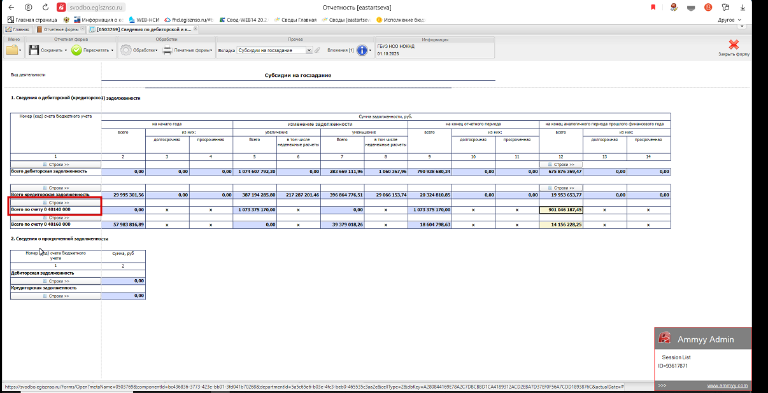Viewport: 768px width, 393px height.
Task: Expand Строки above Всего дебиторская задолженность
Action: [56, 165]
